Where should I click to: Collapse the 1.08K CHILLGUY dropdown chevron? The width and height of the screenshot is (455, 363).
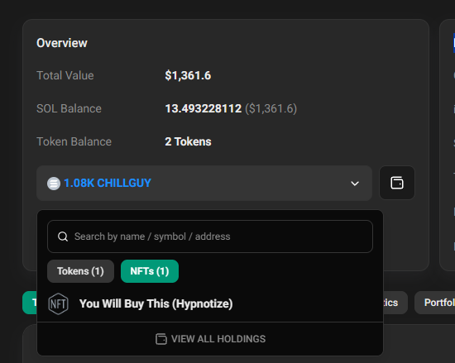coord(355,184)
